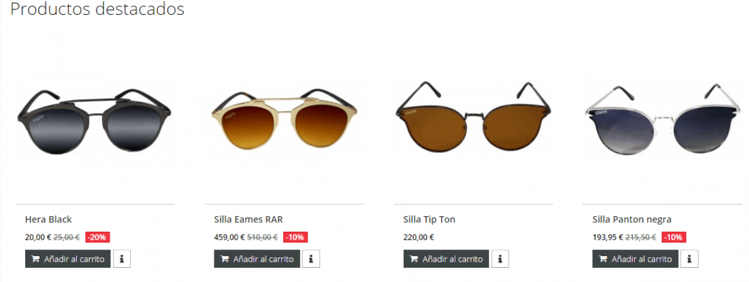
Task: Click the -20% discount badge
Action: coord(97,237)
